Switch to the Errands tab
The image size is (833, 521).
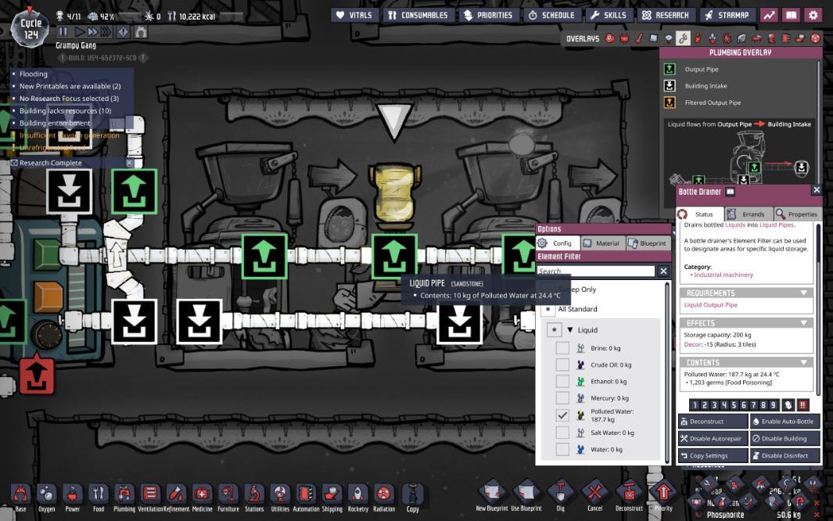pyautogui.click(x=748, y=214)
